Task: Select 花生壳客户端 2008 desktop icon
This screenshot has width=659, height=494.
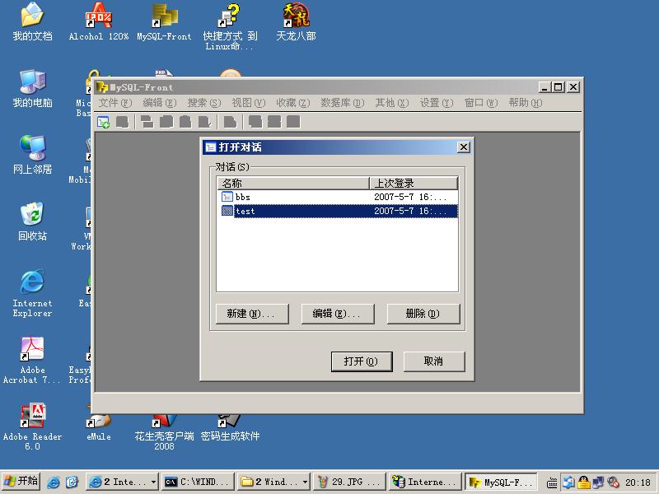Action: tap(164, 433)
